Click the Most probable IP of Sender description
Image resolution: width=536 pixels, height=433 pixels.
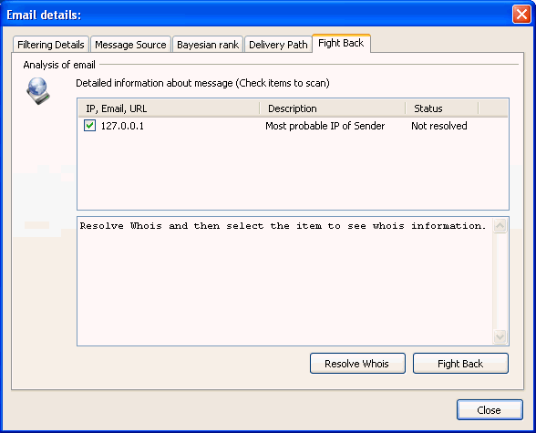pos(325,126)
